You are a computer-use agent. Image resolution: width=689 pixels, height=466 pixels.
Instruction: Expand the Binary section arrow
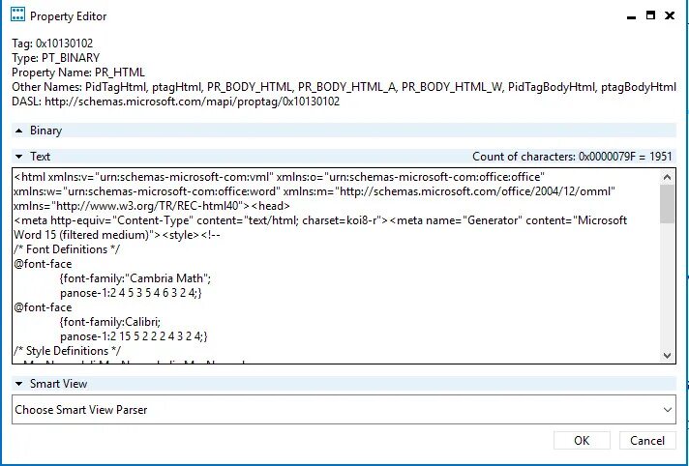(19, 131)
